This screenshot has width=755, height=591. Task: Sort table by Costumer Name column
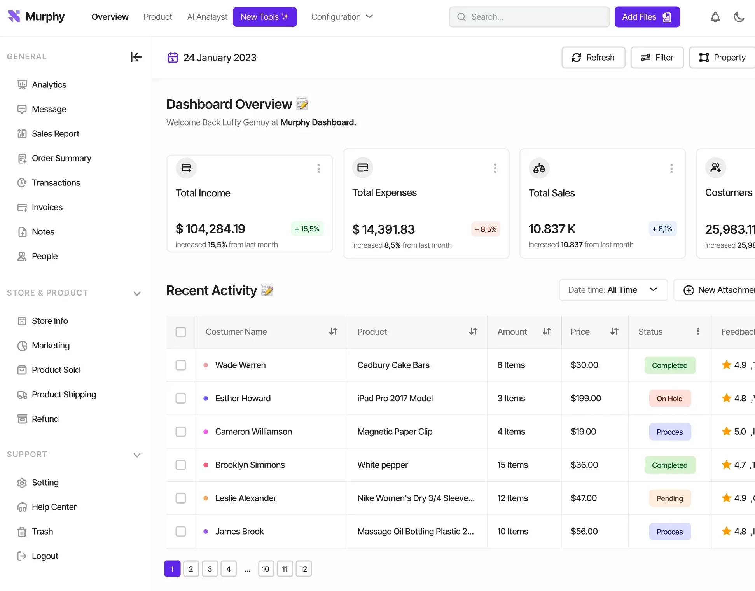pos(333,332)
